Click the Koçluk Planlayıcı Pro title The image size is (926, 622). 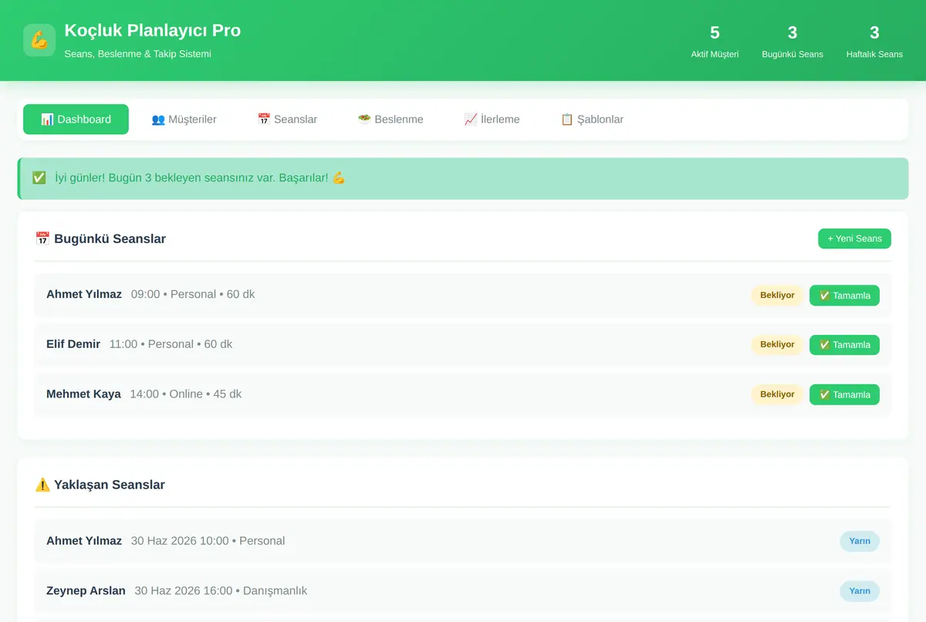pos(153,30)
